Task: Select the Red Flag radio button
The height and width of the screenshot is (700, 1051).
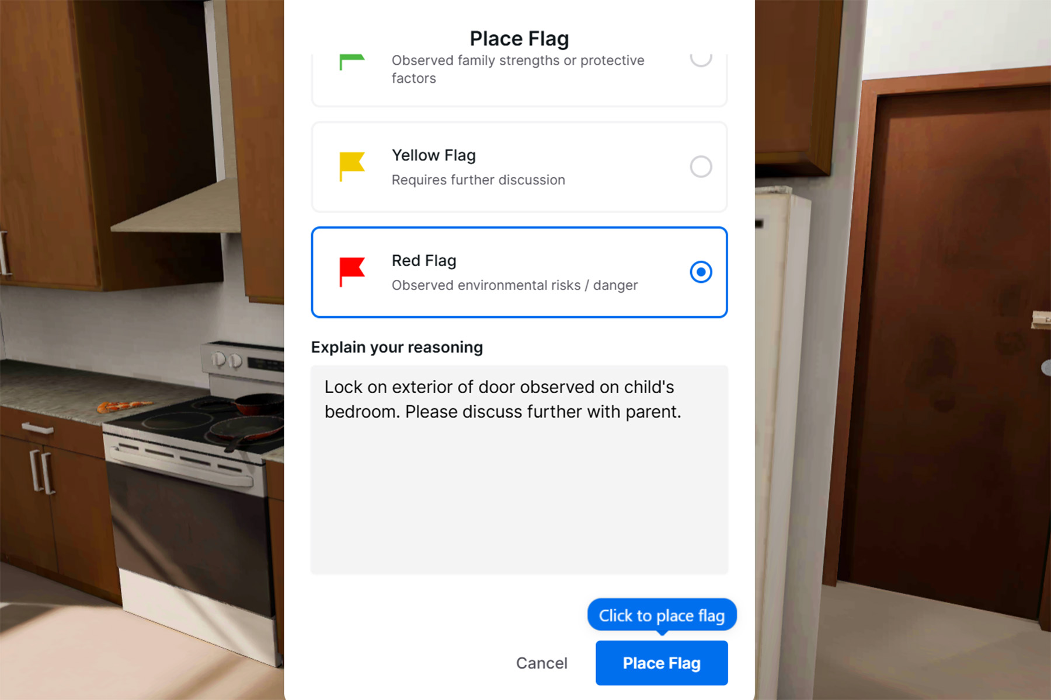Action: pyautogui.click(x=701, y=272)
